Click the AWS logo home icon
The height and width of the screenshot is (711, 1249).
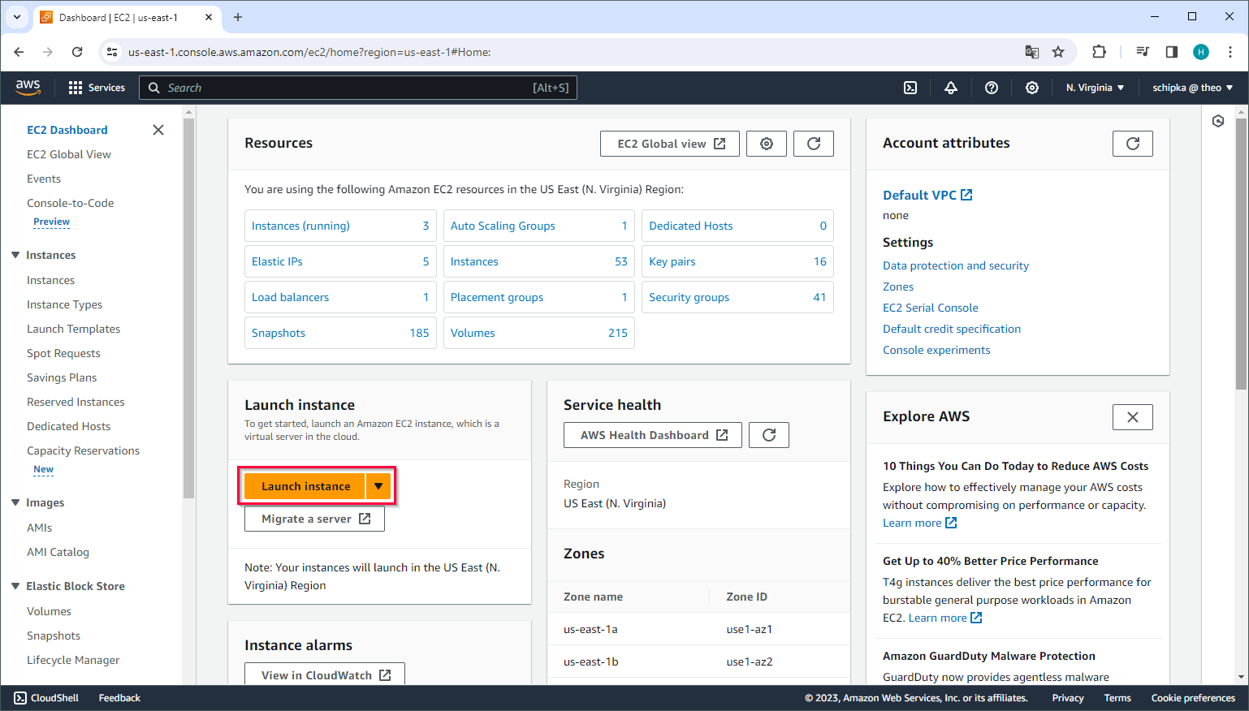click(28, 88)
